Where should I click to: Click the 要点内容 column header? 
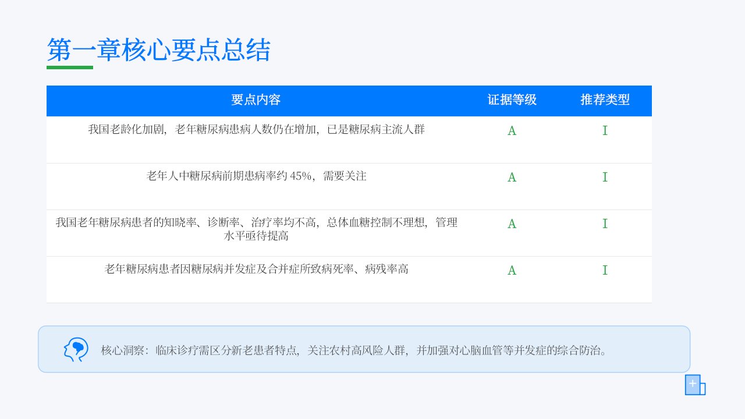(x=256, y=100)
